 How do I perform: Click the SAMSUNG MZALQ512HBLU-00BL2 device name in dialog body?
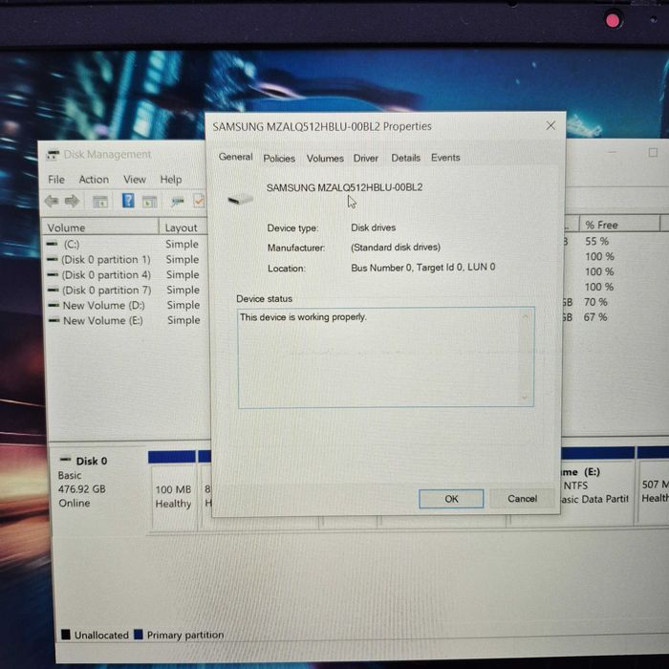point(344,187)
